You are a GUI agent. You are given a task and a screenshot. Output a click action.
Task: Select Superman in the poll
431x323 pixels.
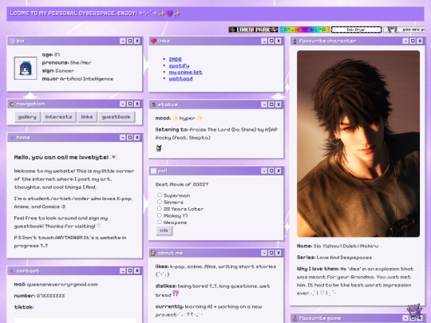160,195
